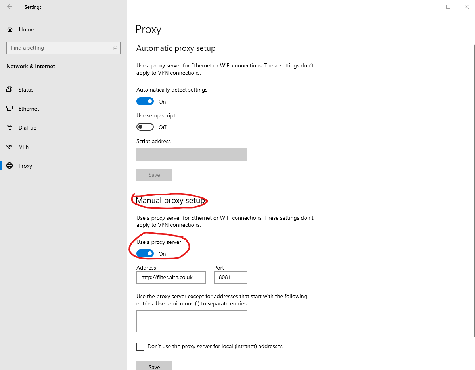Select the Status globe icon

[x=9, y=90]
